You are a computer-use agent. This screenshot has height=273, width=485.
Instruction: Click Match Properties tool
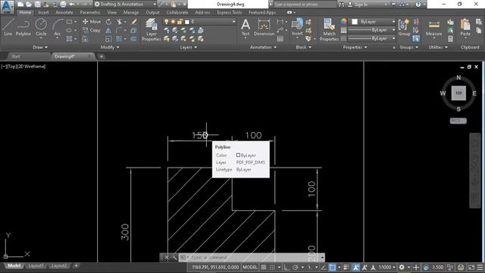pyautogui.click(x=329, y=30)
